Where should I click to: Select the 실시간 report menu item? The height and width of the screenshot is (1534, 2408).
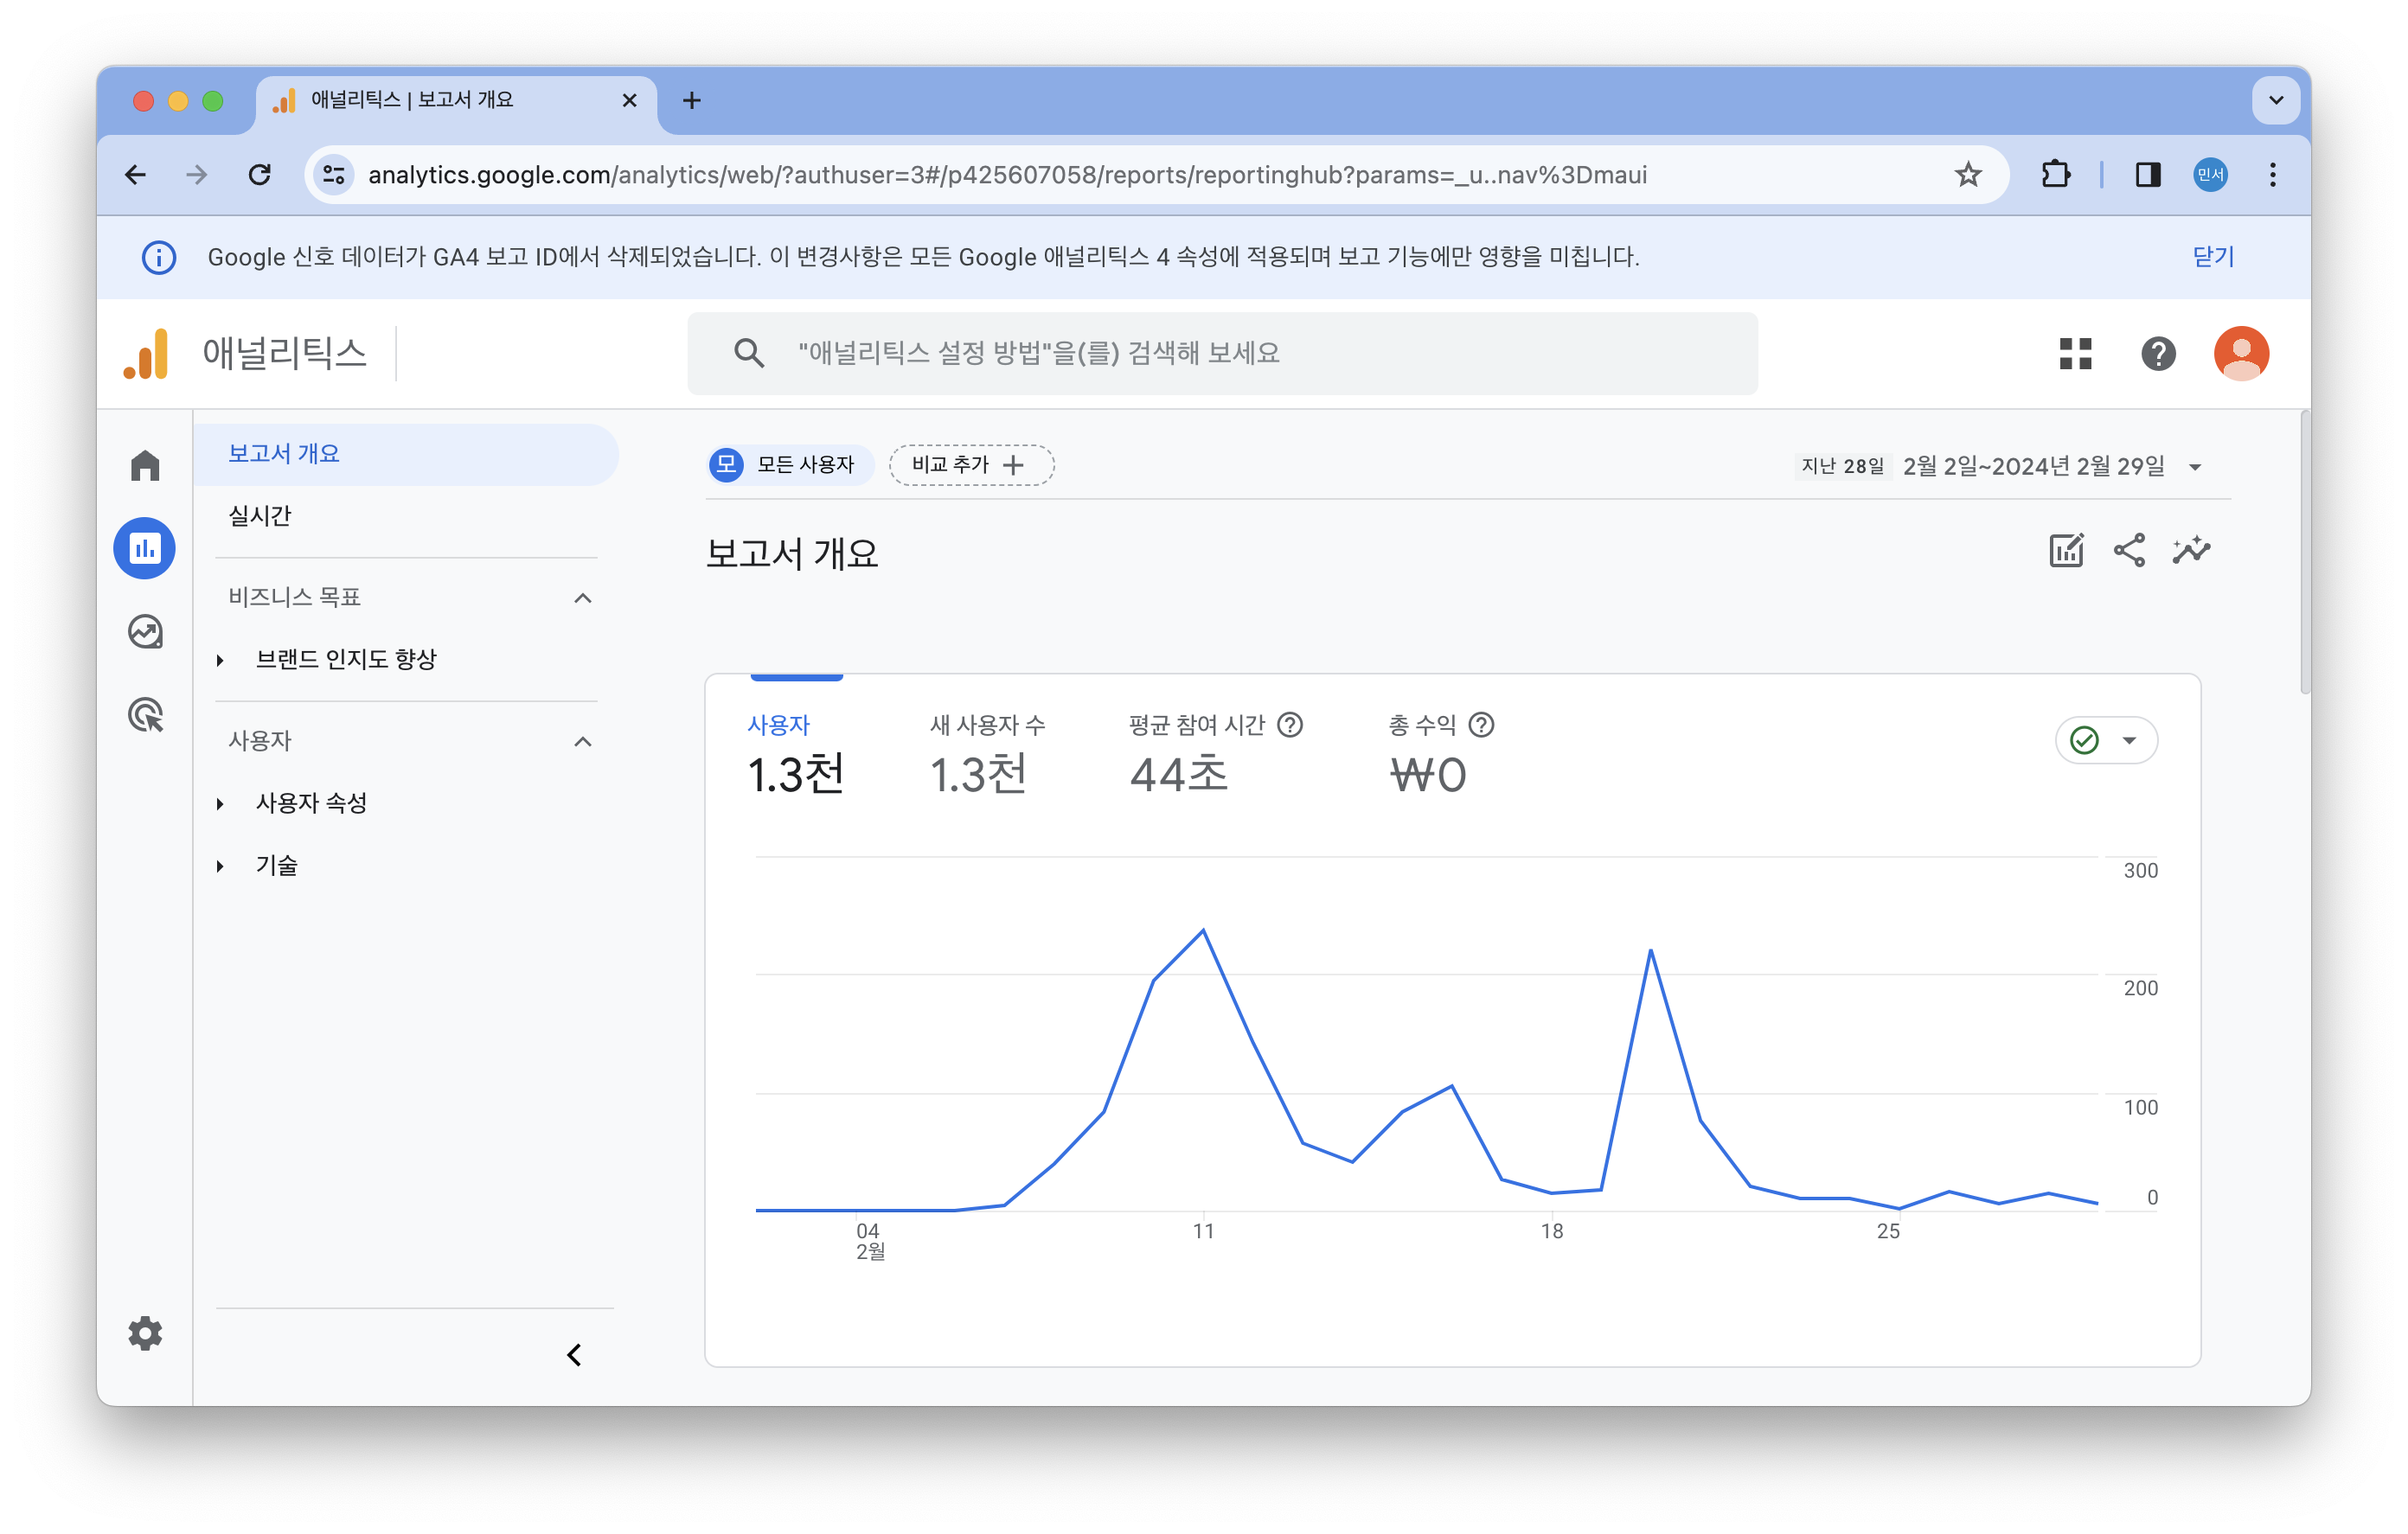pos(260,516)
